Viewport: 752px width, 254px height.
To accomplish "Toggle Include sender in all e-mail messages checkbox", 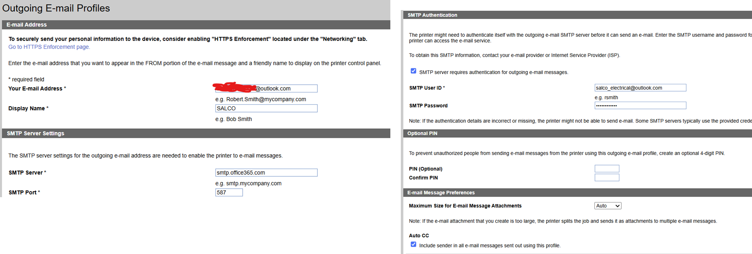I will [414, 244].
